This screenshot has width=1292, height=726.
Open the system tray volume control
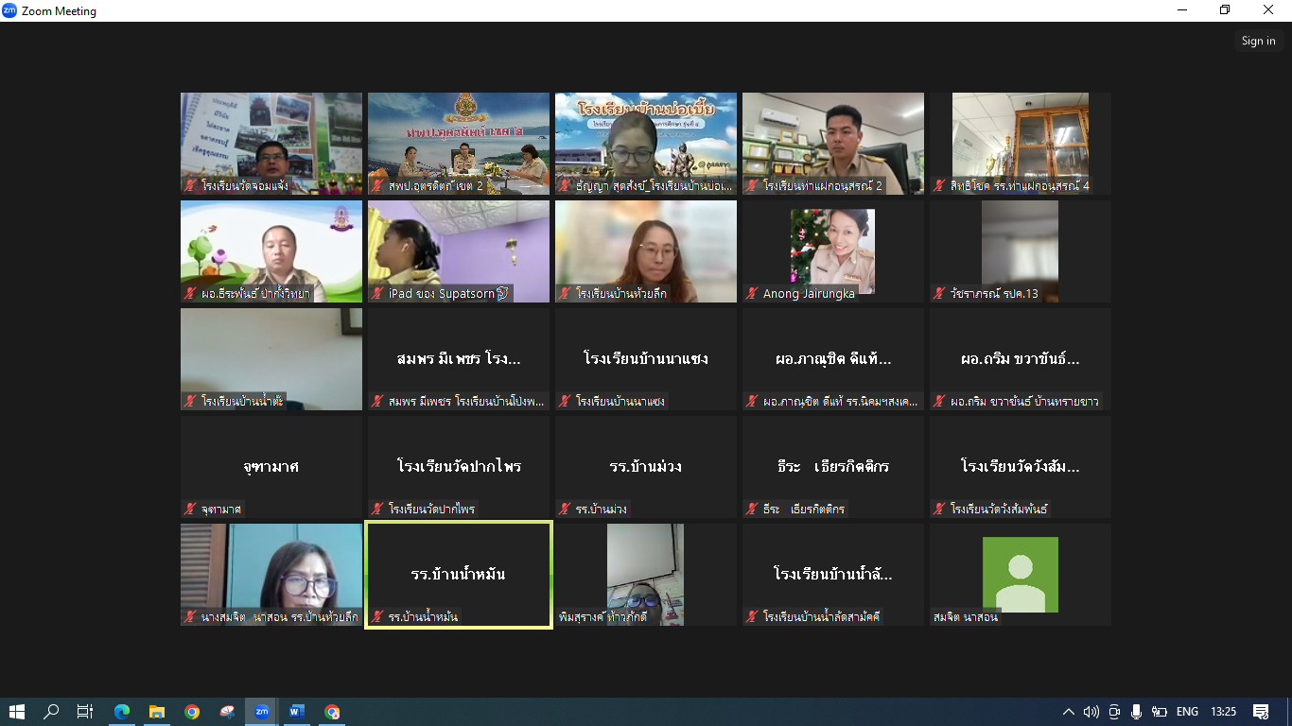pos(1091,712)
